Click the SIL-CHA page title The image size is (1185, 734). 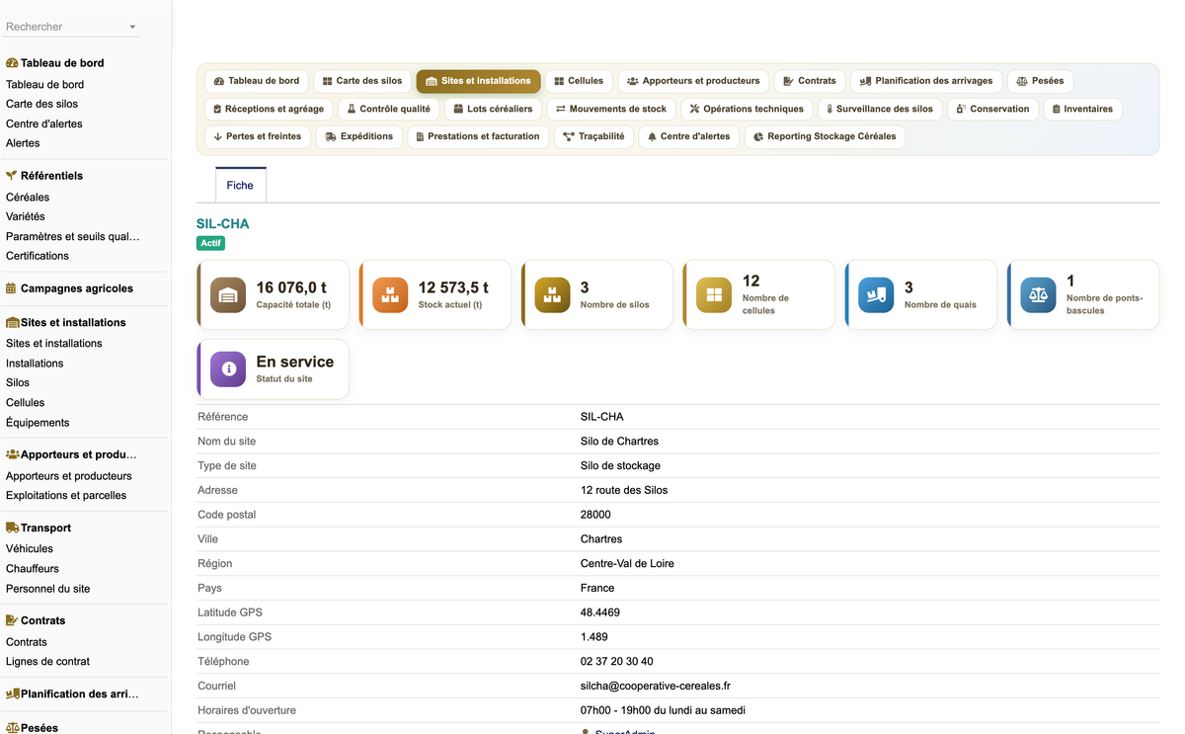[223, 223]
